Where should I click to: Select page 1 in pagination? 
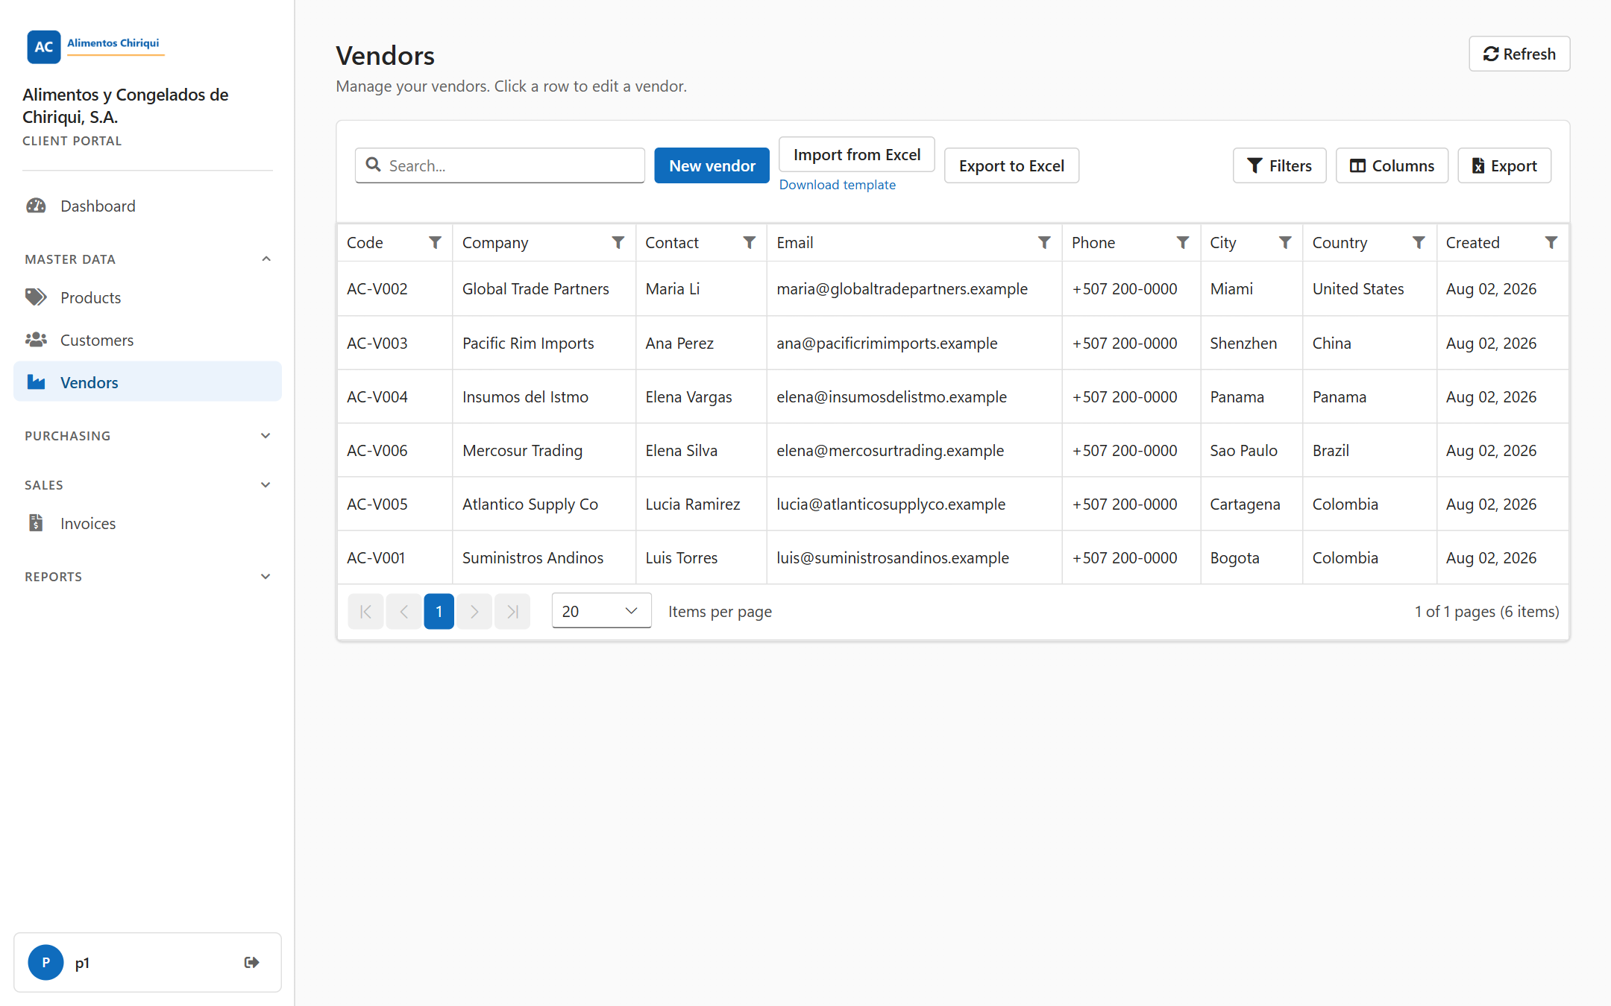click(439, 611)
